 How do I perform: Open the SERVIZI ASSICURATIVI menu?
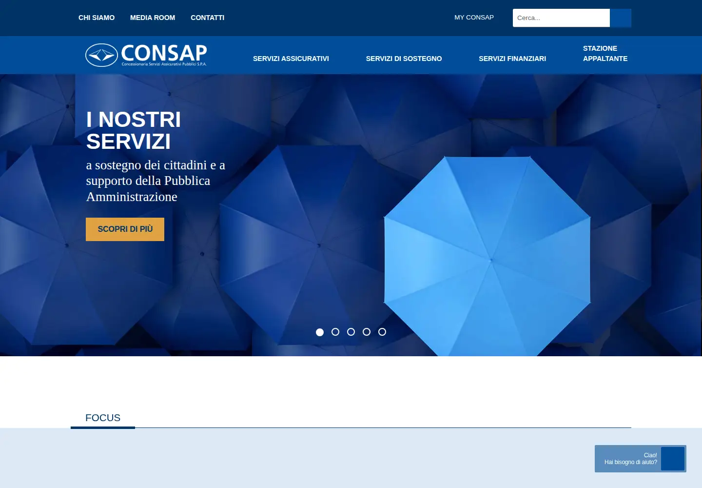point(291,59)
